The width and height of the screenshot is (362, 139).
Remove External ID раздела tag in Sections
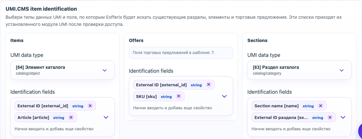(x=330, y=117)
